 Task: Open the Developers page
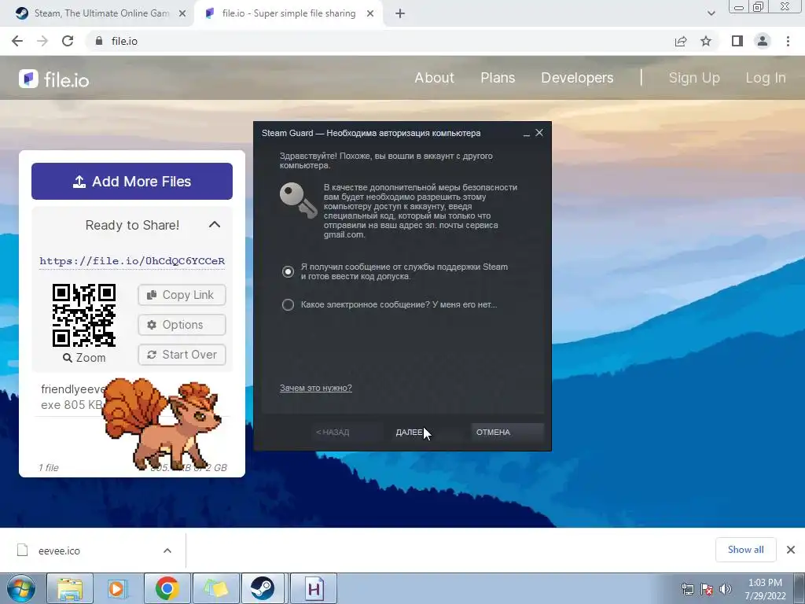pyautogui.click(x=577, y=78)
